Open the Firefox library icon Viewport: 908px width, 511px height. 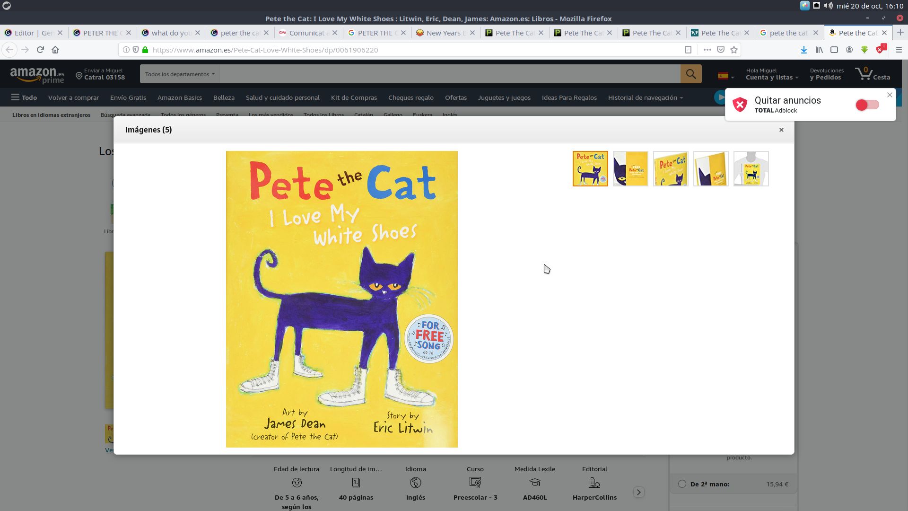coord(819,50)
